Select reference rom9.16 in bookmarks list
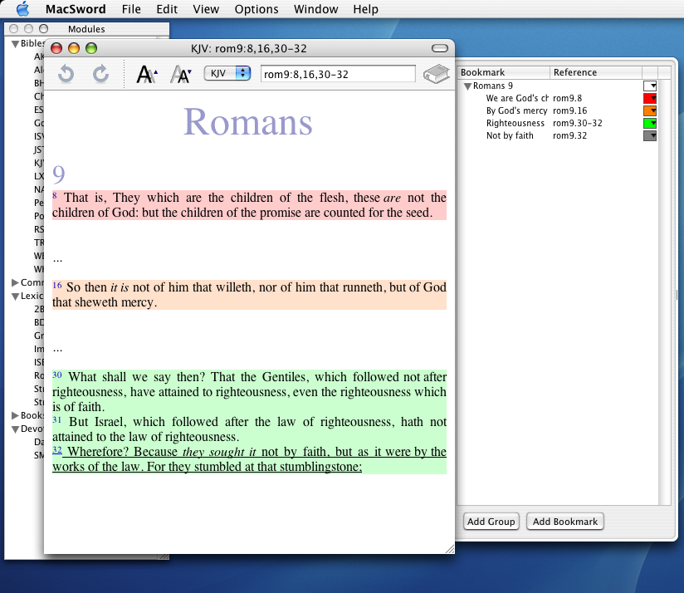Viewport: 684px width, 593px height. [569, 110]
